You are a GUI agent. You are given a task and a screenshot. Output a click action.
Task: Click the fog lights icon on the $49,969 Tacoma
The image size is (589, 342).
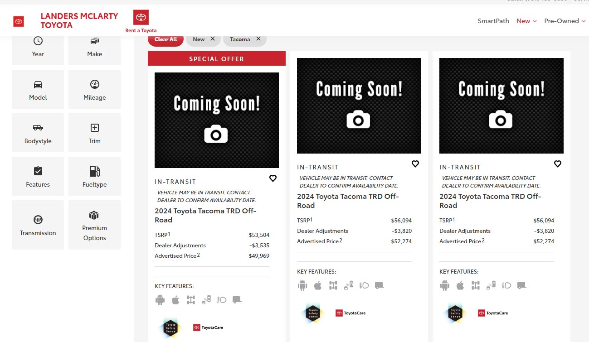222,300
